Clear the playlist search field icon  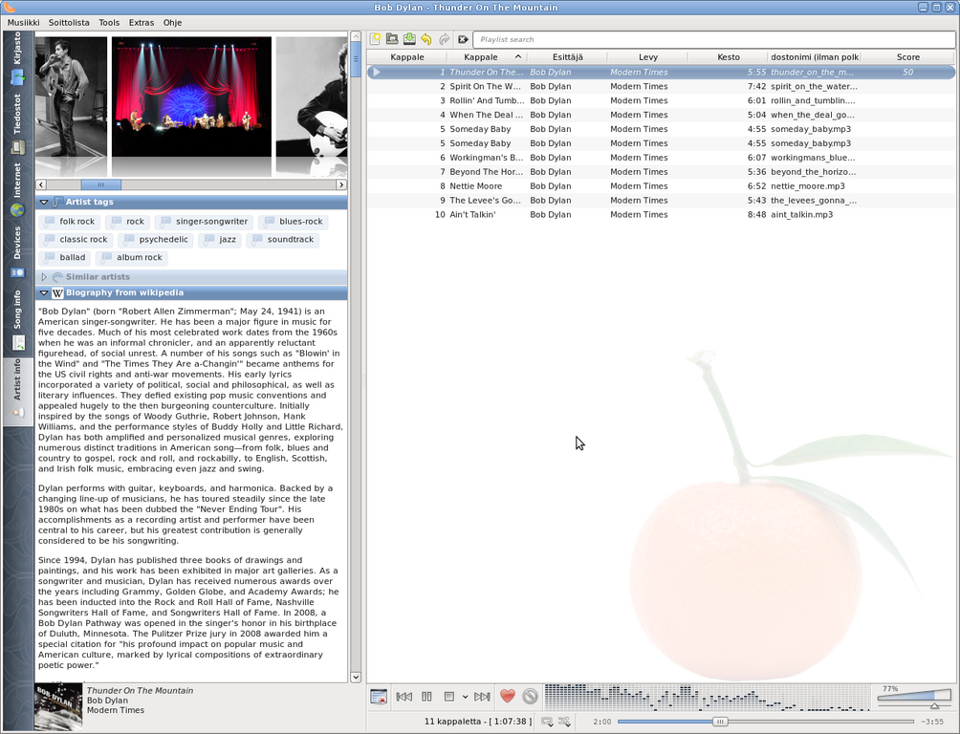click(463, 39)
